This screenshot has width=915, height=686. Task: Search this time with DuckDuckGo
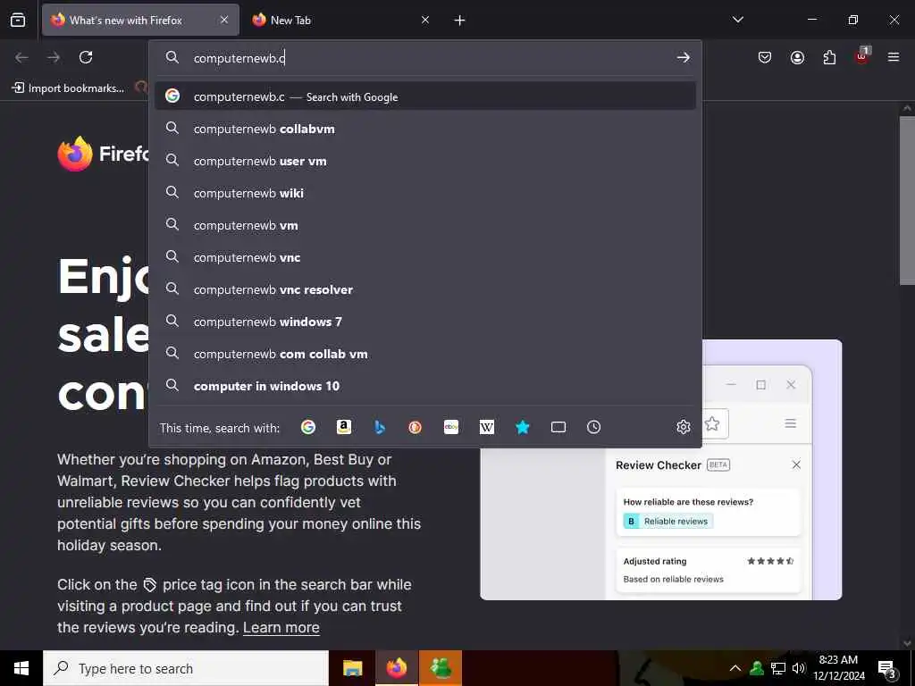(x=415, y=427)
